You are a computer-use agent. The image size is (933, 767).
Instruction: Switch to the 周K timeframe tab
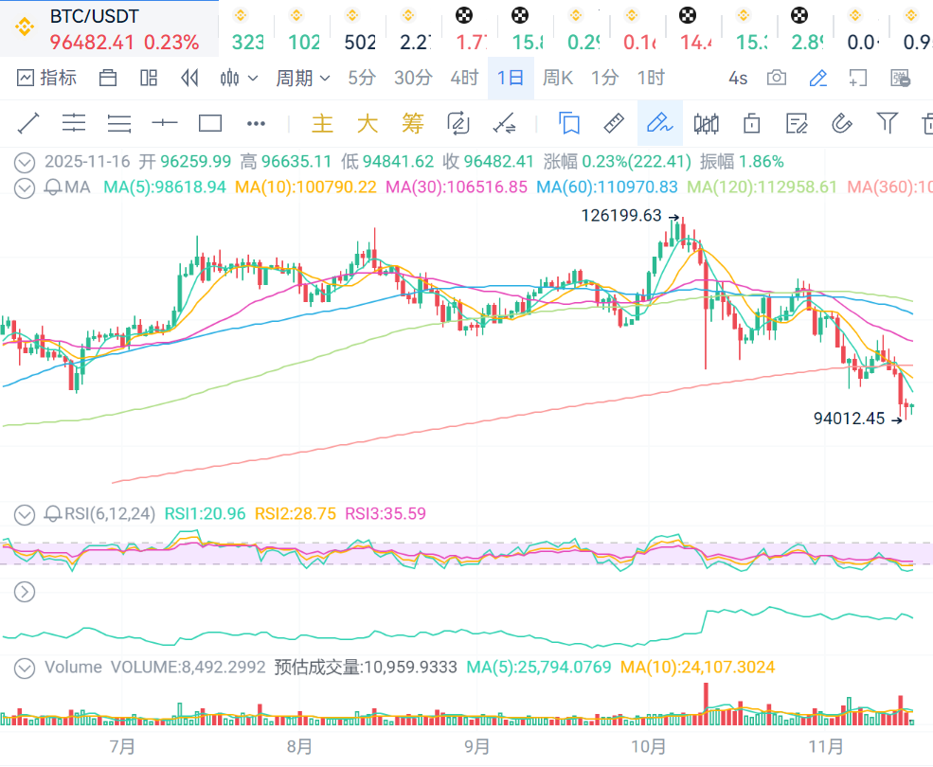point(557,78)
